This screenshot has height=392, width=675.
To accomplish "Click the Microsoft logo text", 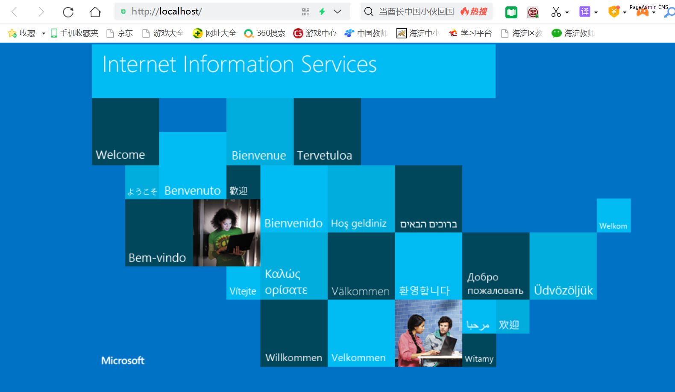I will tap(123, 361).
